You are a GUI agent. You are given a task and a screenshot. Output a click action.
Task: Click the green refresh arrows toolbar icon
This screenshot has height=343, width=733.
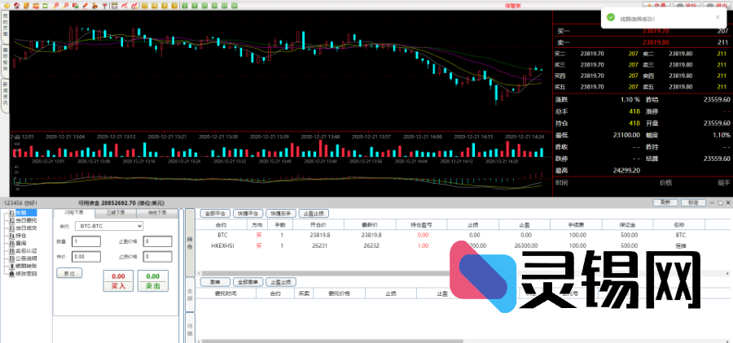click(45, 6)
